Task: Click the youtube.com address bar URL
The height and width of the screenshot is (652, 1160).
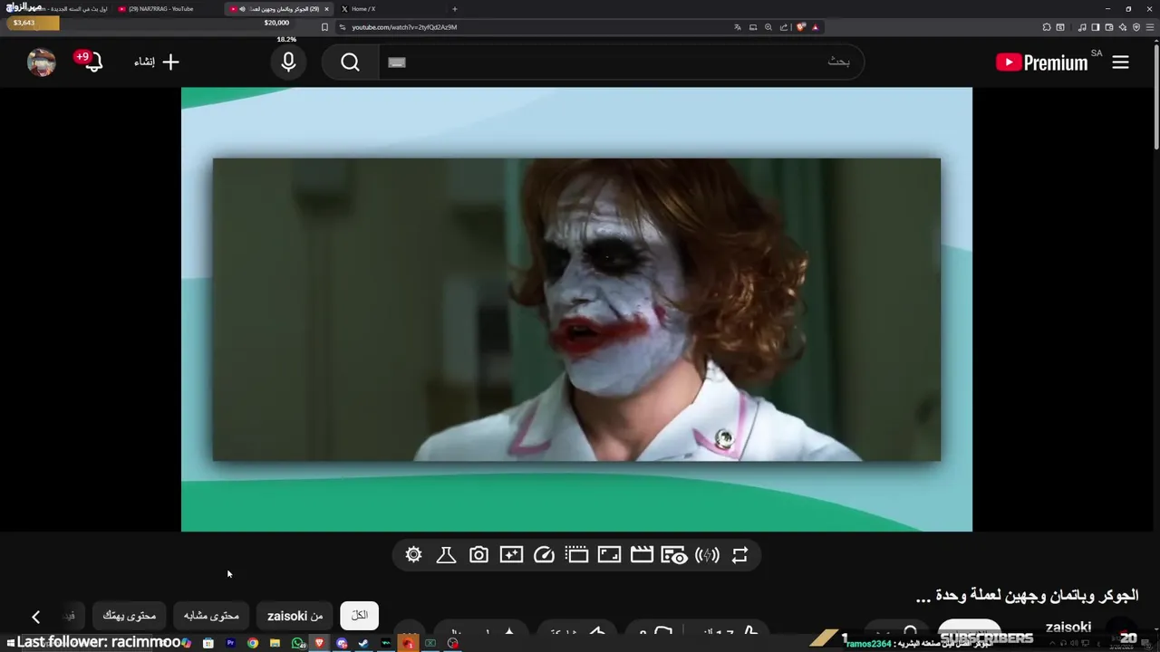Action: [x=404, y=27]
